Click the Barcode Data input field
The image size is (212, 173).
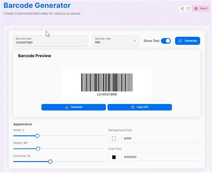tap(51, 41)
